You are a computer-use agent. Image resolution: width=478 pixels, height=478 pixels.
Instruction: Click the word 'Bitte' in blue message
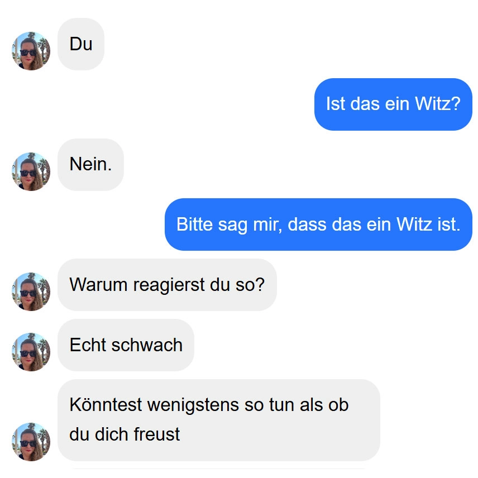coord(194,224)
